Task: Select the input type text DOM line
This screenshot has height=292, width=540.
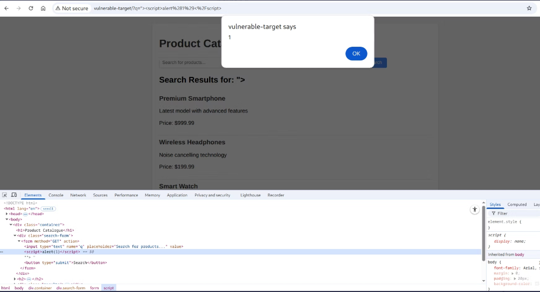Action: 103,246
